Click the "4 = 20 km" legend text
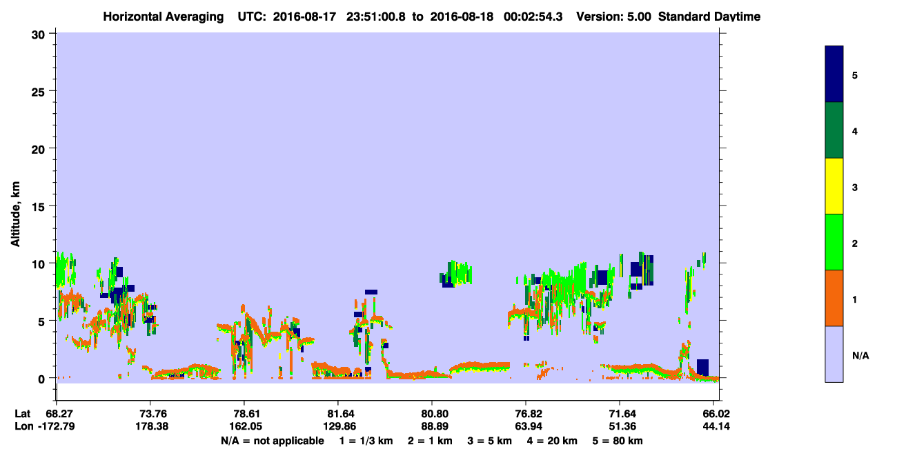Image resolution: width=897 pixels, height=460 pixels. (x=553, y=441)
